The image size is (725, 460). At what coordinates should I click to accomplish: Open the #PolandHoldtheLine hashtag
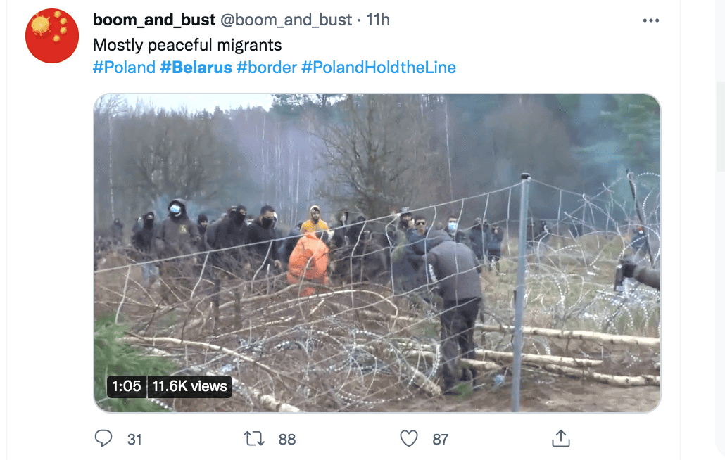(x=379, y=68)
